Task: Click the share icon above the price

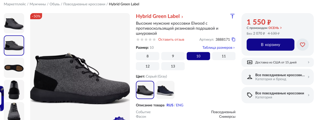Action: pos(232,16)
